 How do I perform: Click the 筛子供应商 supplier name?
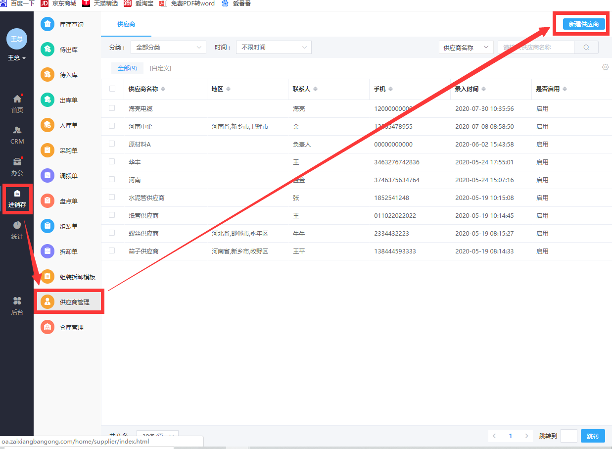point(143,251)
